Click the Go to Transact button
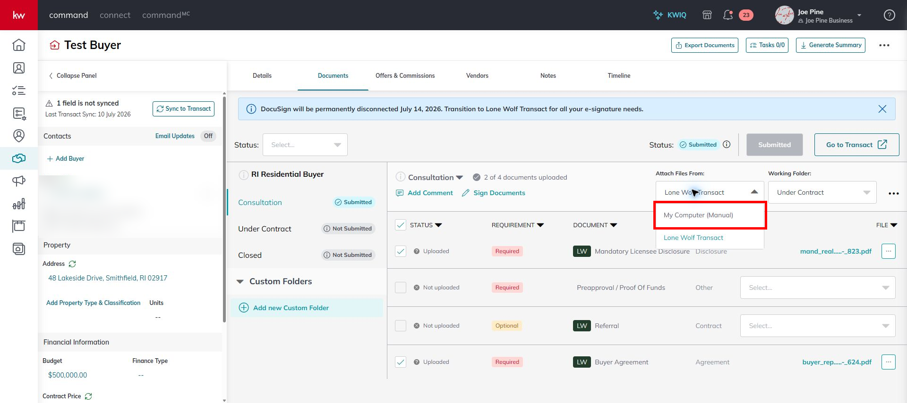 click(856, 145)
